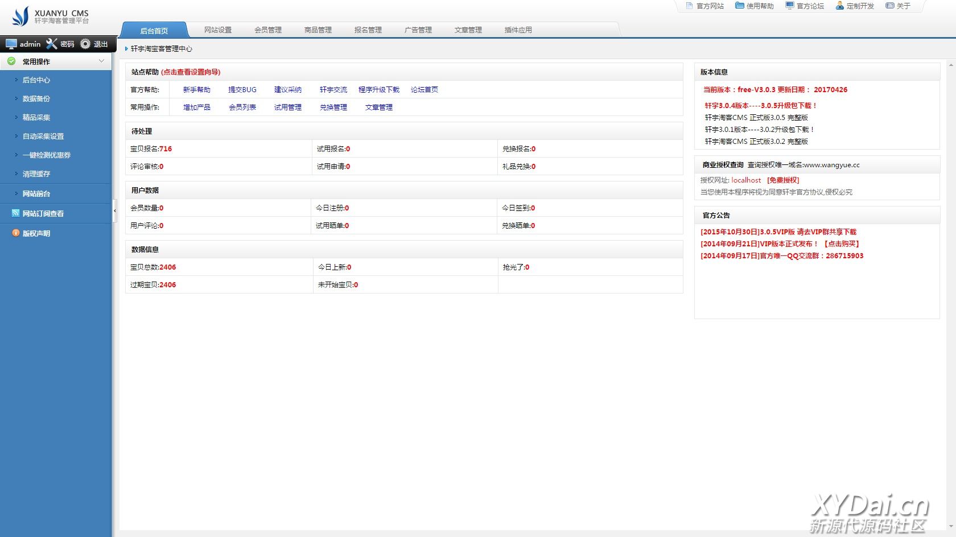956x537 pixels.
Task: Open password change wrench icon
Action: [x=52, y=44]
